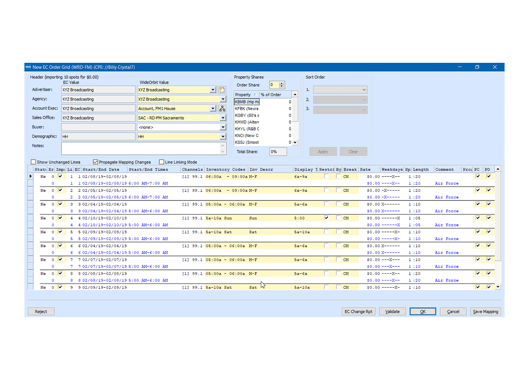The width and height of the screenshot is (529, 380).
Task: Click the grid scroll-up arrow
Action: click(498, 169)
